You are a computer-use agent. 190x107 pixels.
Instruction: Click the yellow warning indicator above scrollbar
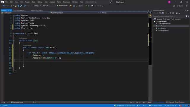click(150, 15)
